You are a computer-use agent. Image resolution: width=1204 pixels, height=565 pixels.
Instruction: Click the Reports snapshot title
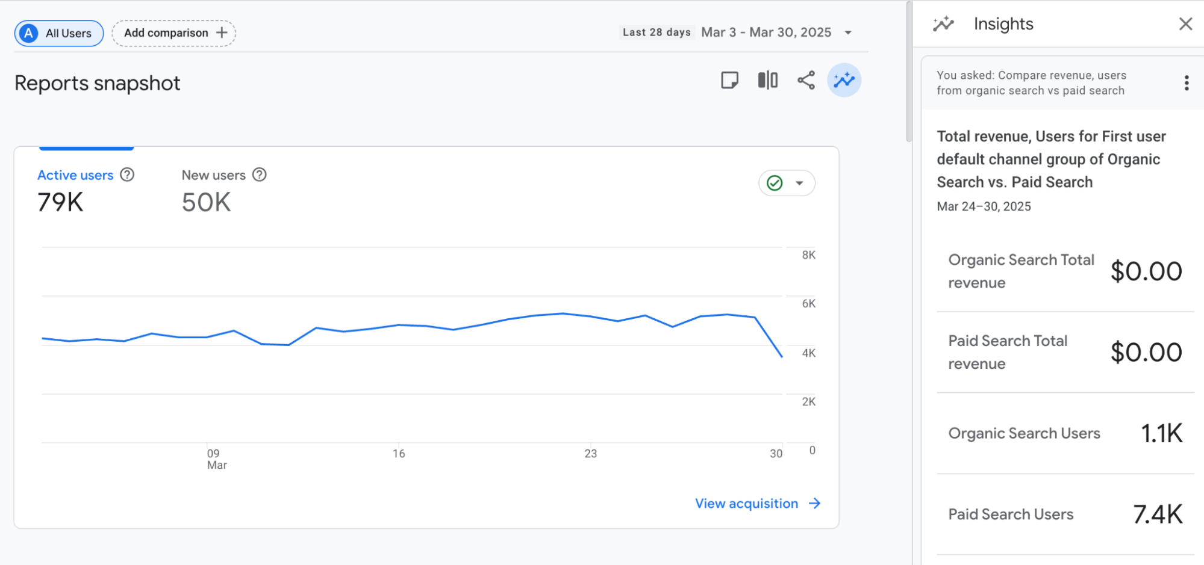[97, 83]
